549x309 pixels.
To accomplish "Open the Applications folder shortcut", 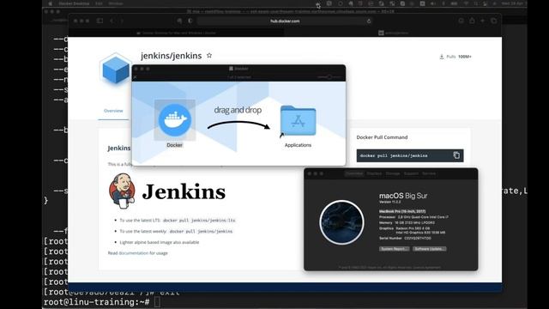I will [298, 120].
